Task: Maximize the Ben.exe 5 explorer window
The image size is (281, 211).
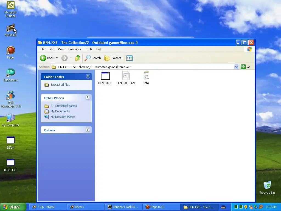Action: (245, 43)
